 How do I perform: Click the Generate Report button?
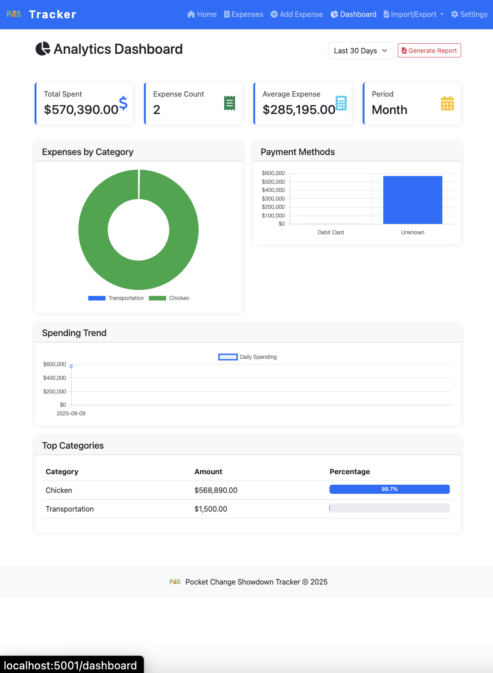(x=429, y=51)
